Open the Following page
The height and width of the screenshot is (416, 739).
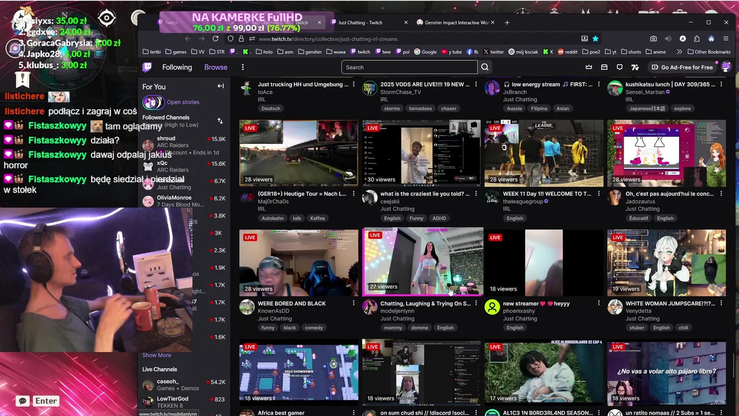click(177, 67)
